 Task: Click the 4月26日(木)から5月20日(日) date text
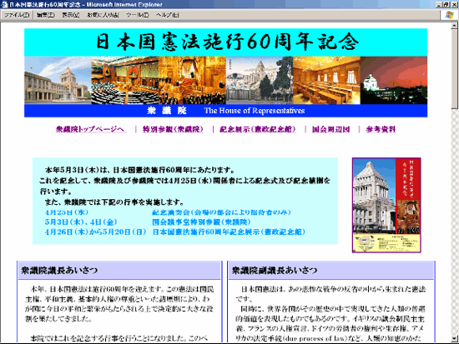pyautogui.click(x=95, y=232)
